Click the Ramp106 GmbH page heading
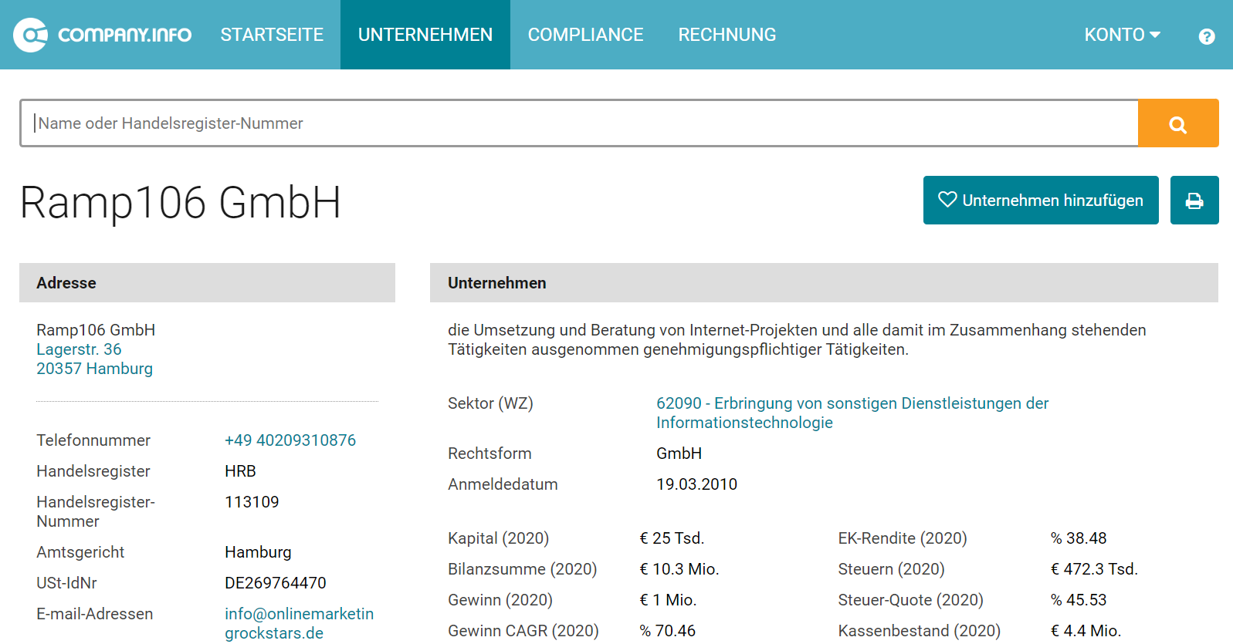This screenshot has width=1233, height=644. (x=181, y=203)
